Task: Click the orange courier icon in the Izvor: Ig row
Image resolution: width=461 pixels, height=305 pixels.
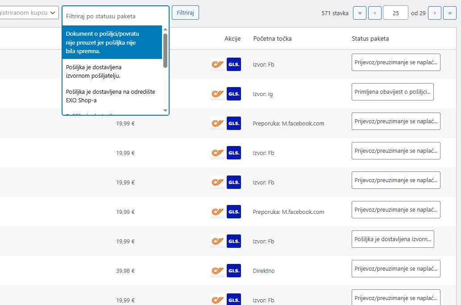Action: point(217,94)
